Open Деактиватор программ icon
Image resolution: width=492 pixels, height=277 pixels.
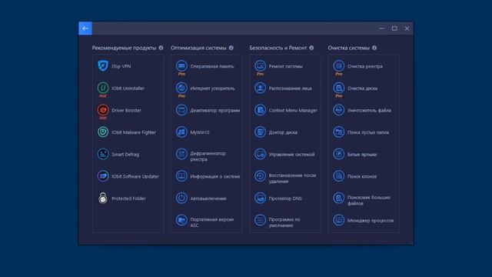(181, 110)
